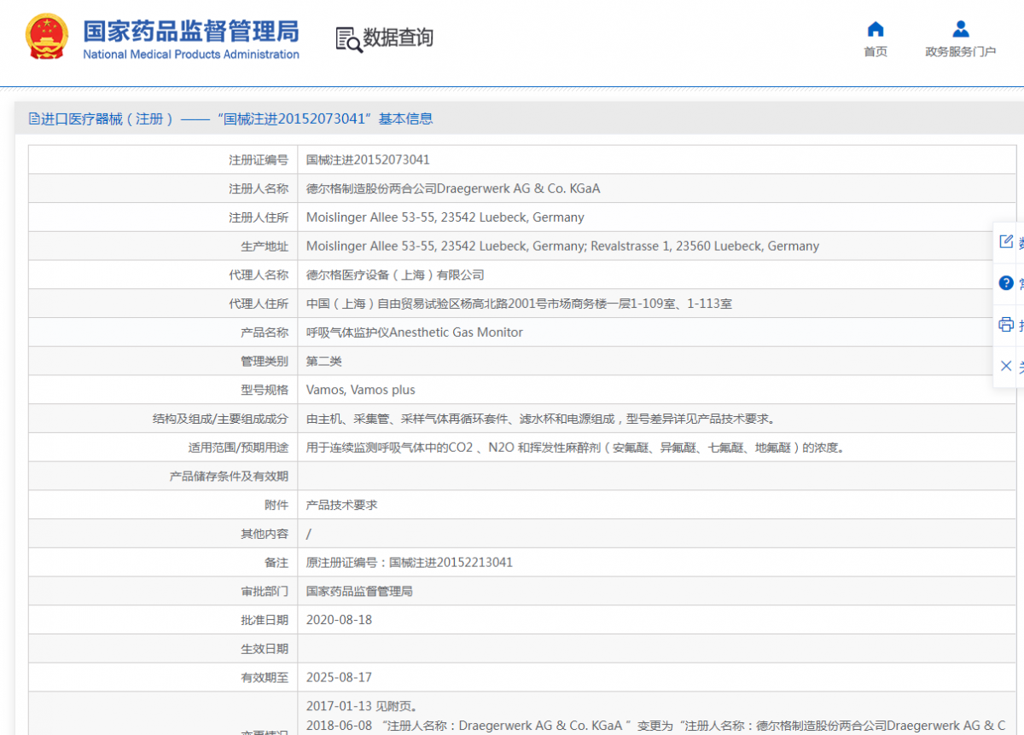1024x735 pixels.
Task: Click the 德尔格医疗设备(上海)有限公司 agent name
Action: [x=394, y=275]
